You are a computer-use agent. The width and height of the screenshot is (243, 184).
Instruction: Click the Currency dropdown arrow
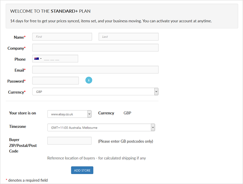click(x=156, y=91)
